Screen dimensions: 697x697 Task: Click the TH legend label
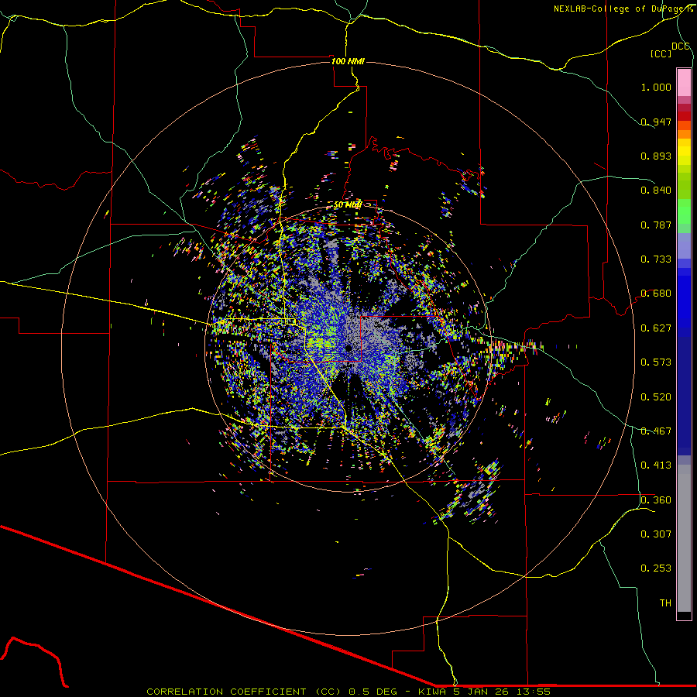665,603
